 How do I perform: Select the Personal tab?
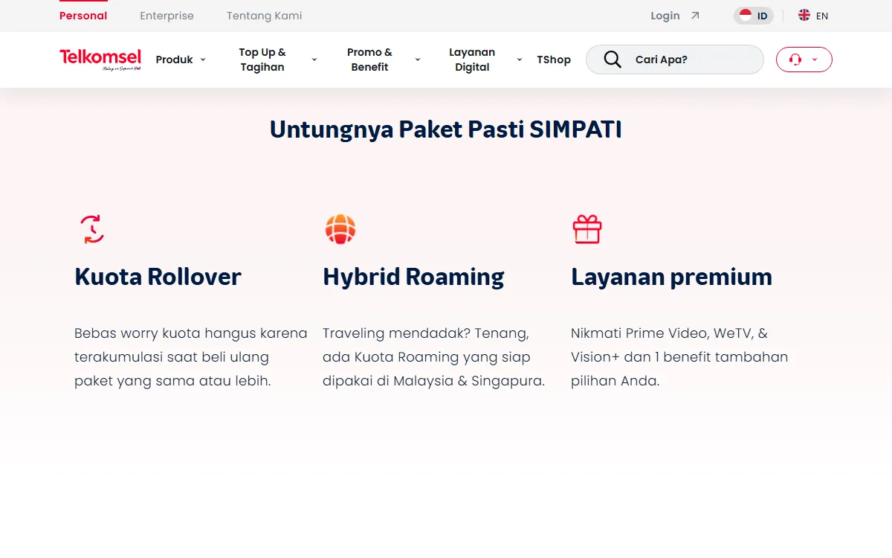coord(83,16)
